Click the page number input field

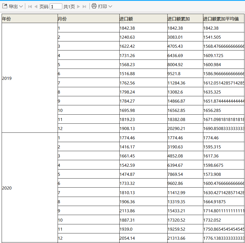[56, 6]
